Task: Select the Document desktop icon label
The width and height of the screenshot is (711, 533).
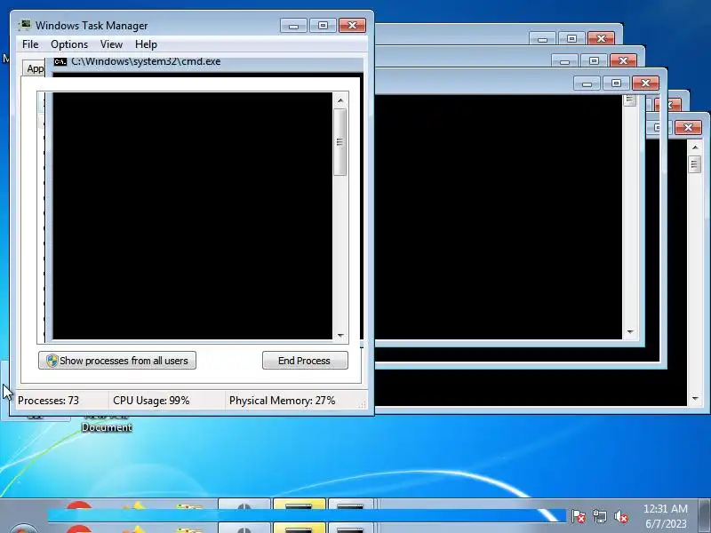Action: tap(107, 427)
